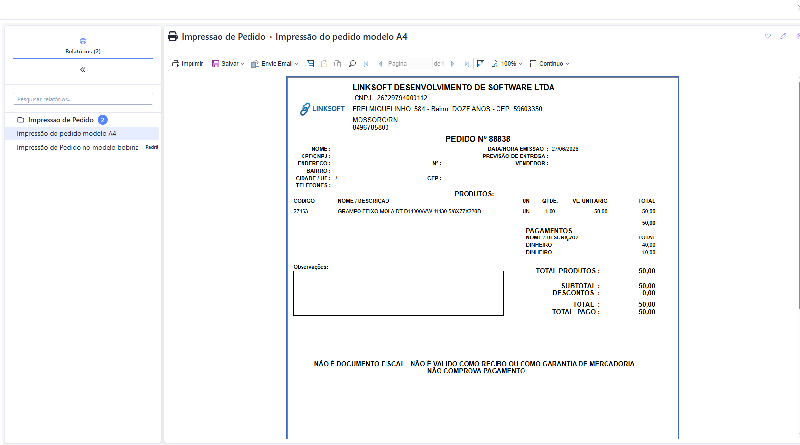800x445 pixels.
Task: Click the SUBTOTAL label
Action: point(580,286)
